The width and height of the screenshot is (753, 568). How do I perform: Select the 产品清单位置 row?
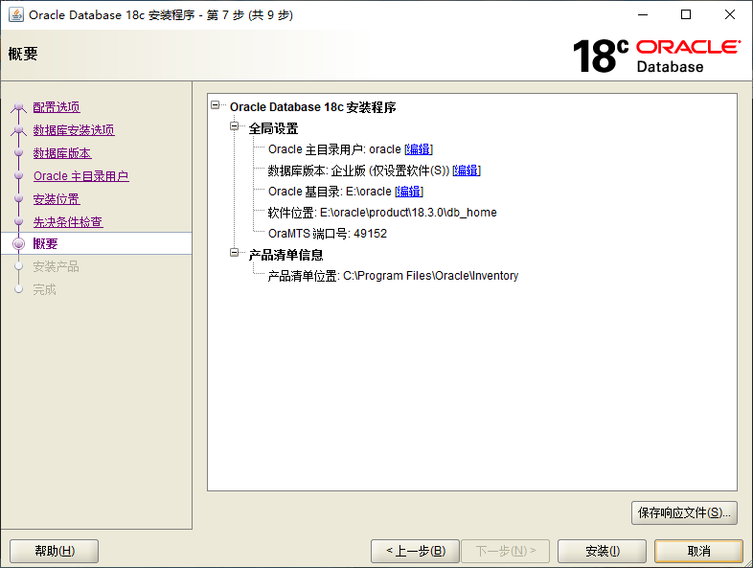394,276
